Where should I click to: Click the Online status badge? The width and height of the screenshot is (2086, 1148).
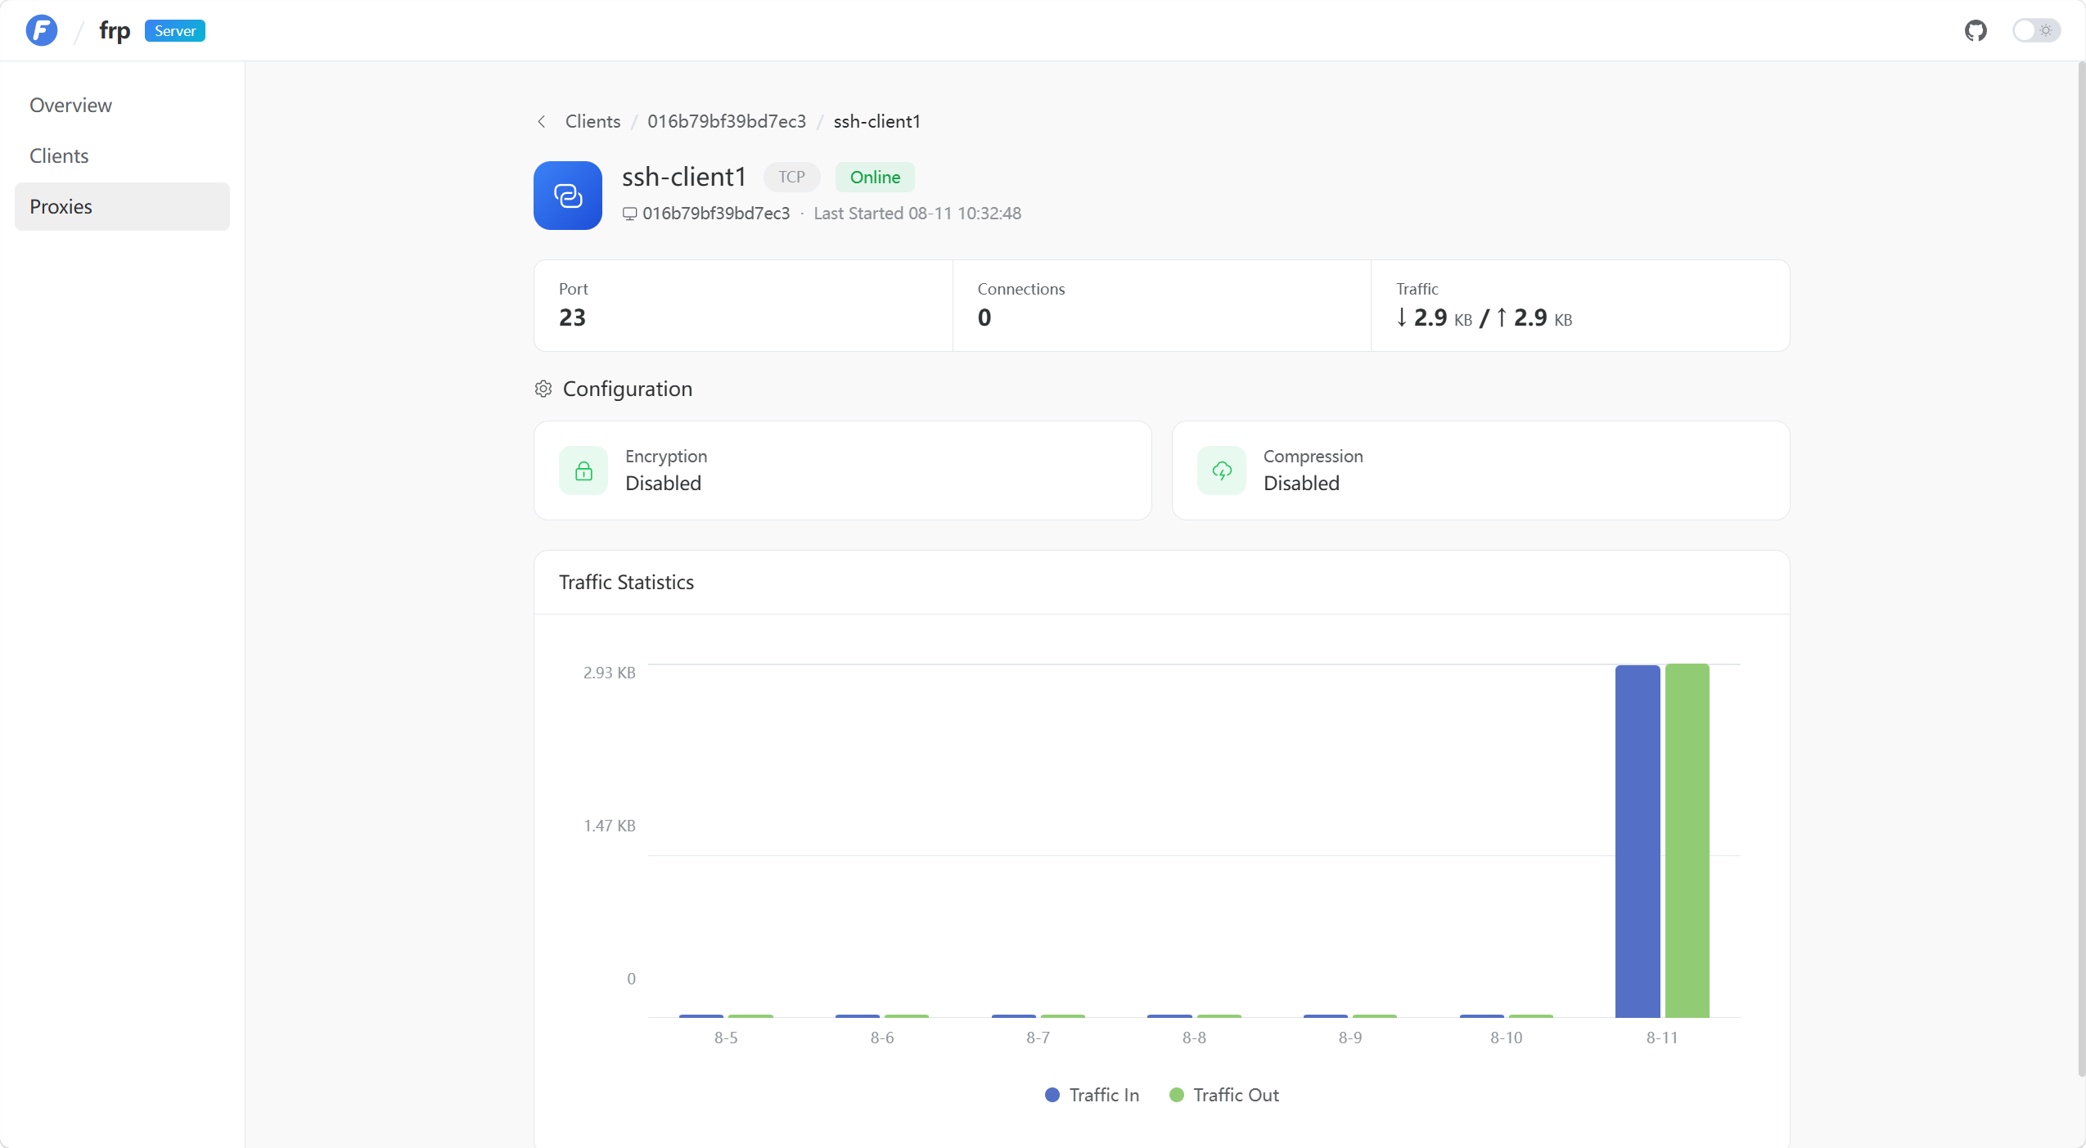pos(875,177)
